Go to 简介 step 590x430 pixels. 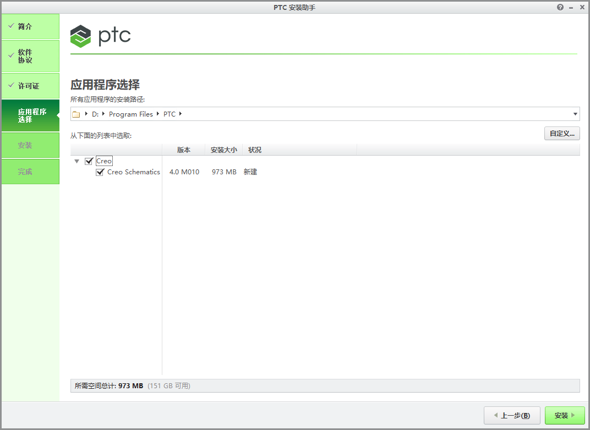point(30,26)
